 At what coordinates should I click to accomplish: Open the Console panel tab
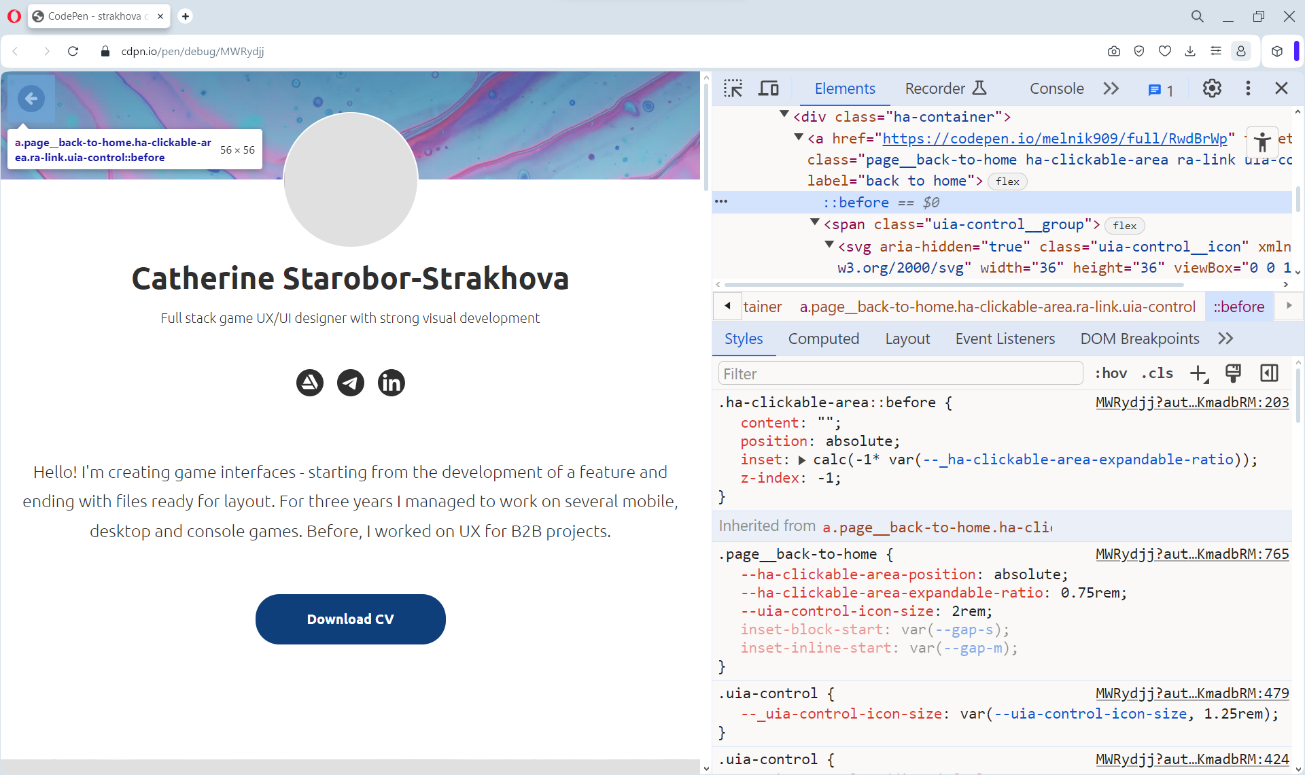(1056, 88)
